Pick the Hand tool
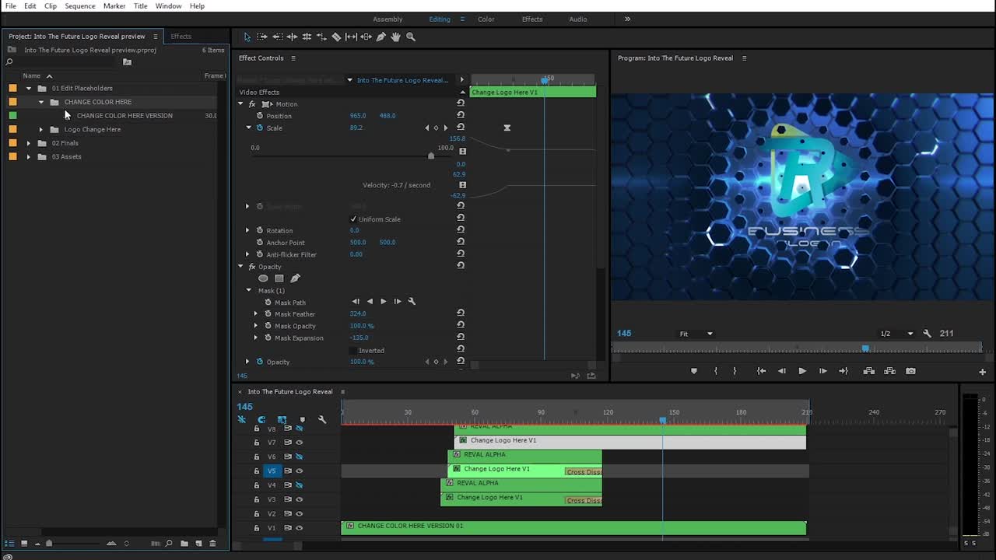Screen dimensions: 996x560 [x=396, y=37]
